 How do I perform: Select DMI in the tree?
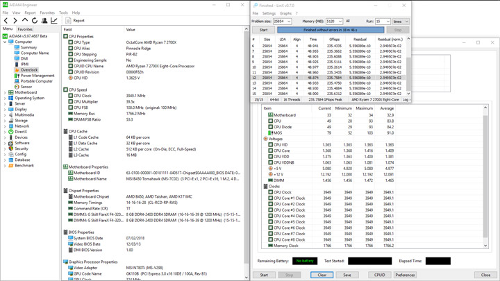click(x=24, y=58)
